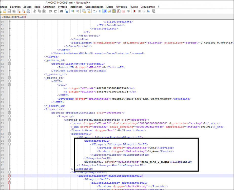234x190 pixels.
Task: Toggle Show all characters pilcrow button
Action: [x=100, y=11]
